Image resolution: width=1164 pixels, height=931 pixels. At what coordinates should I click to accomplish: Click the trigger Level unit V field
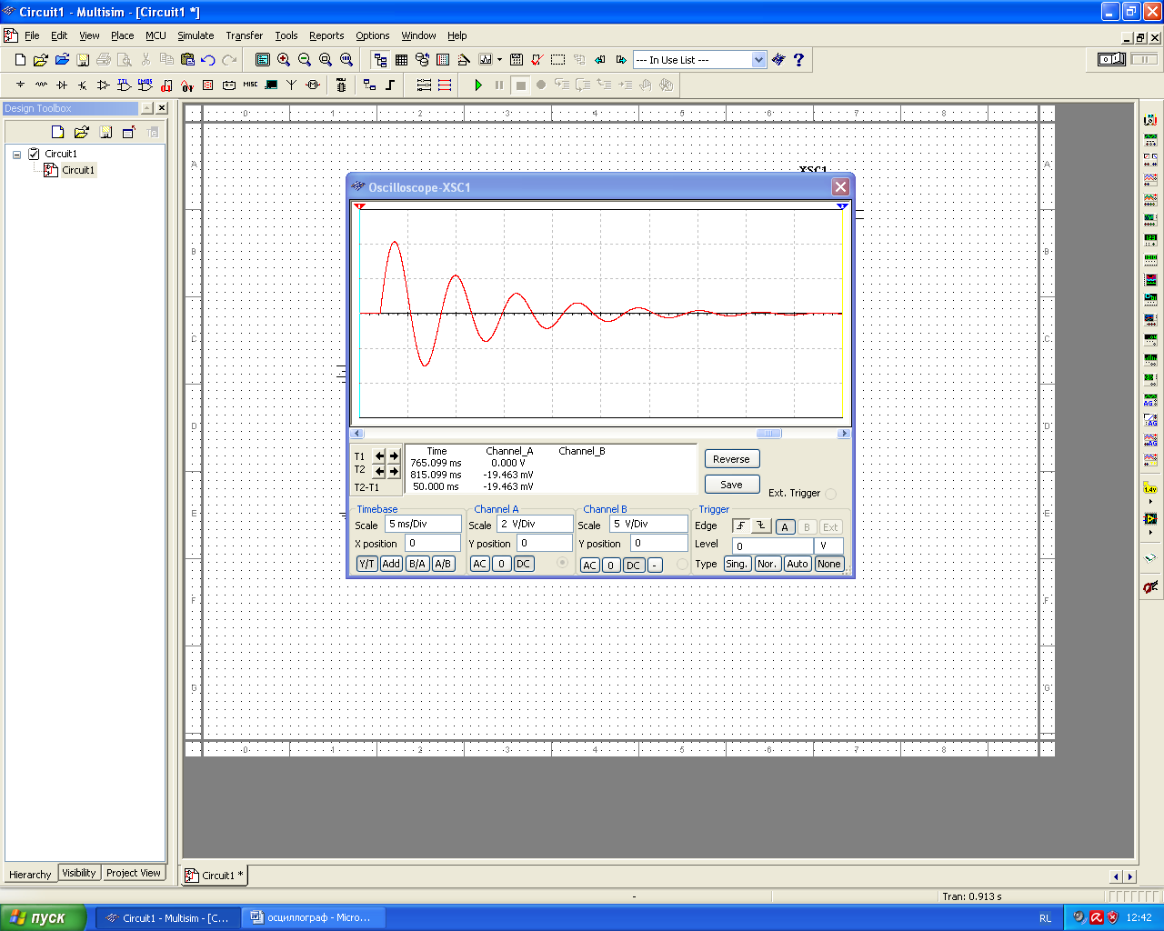pyautogui.click(x=828, y=546)
